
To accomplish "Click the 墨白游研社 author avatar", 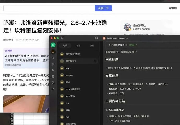I will pos(127,27).
